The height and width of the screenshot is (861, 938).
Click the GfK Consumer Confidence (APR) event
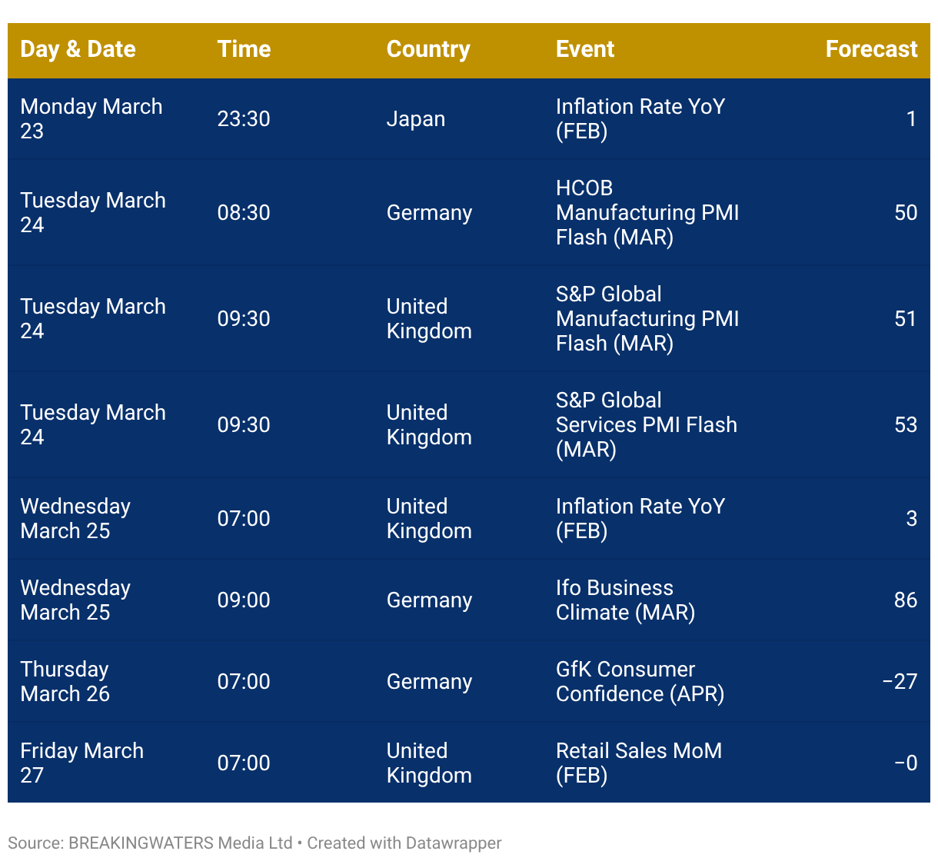pyautogui.click(x=640, y=681)
